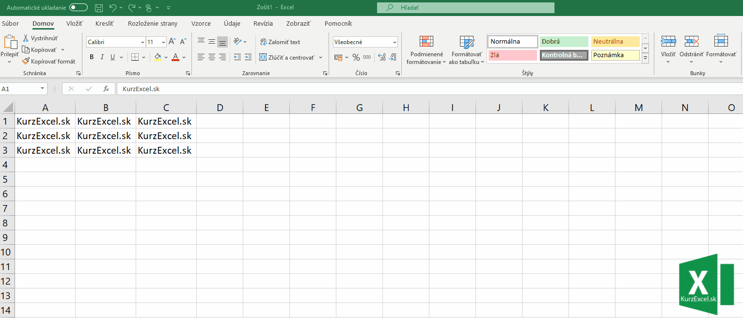Increase indent in cell
743x318 pixels.
(x=248, y=57)
